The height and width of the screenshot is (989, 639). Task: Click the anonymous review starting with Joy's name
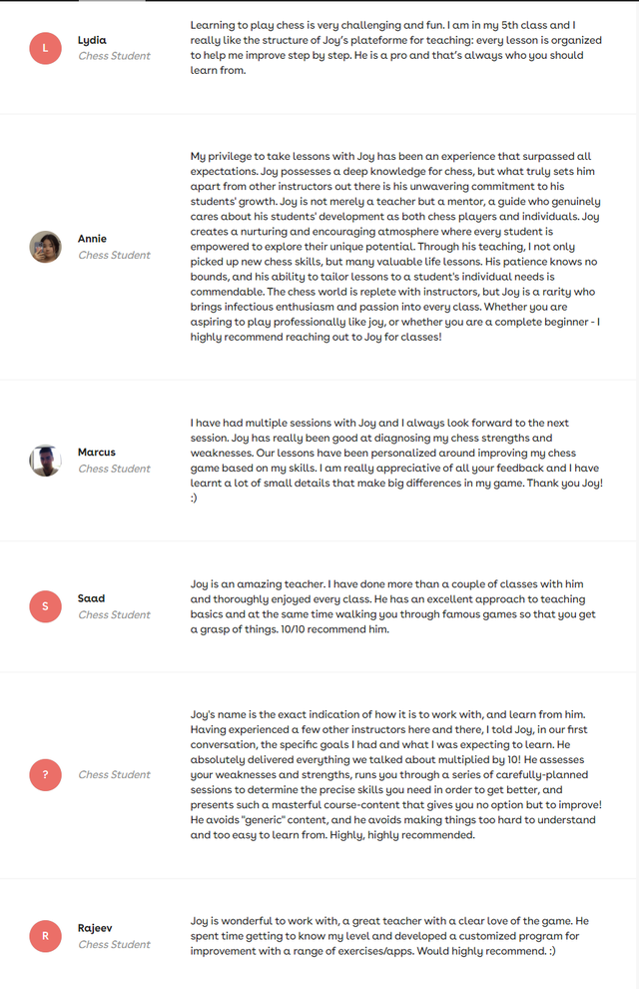[395, 774]
